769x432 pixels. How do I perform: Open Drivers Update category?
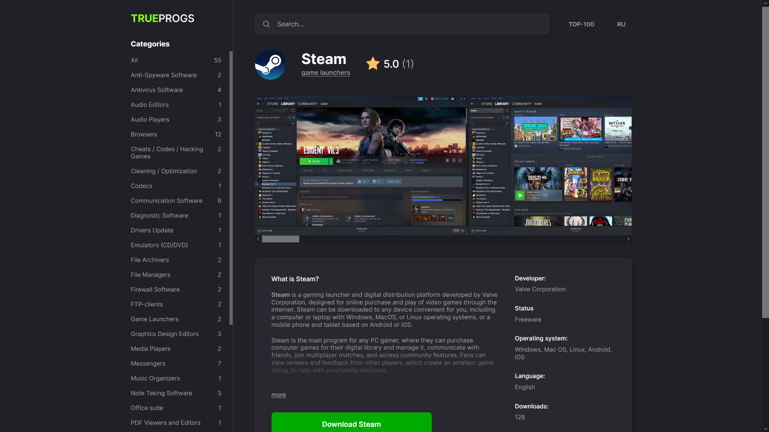(x=176, y=230)
